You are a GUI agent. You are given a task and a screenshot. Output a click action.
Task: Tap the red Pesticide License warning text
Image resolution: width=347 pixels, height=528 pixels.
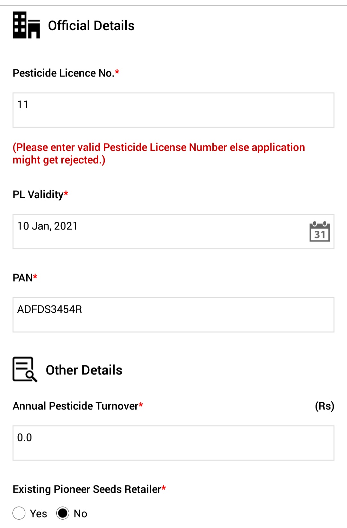[159, 154]
